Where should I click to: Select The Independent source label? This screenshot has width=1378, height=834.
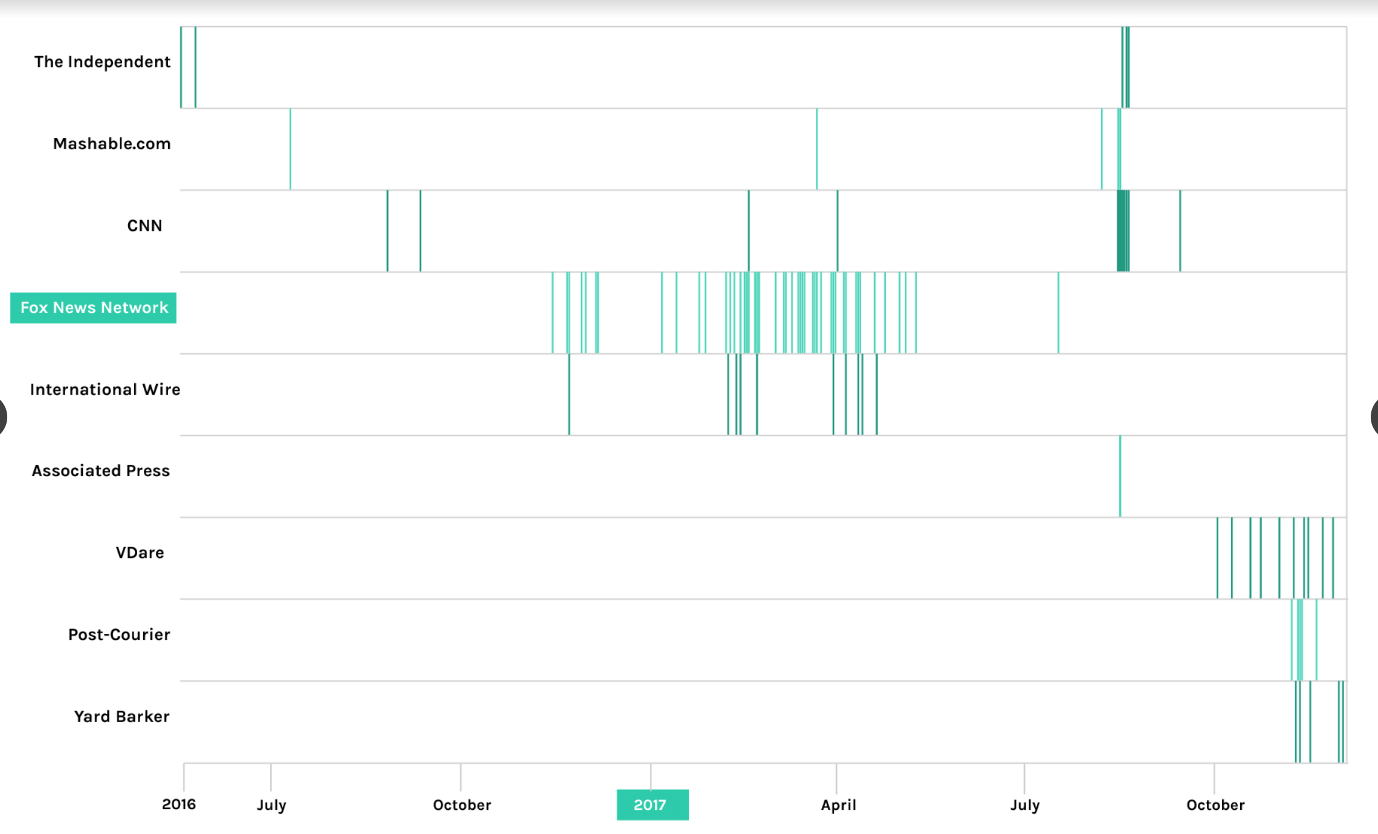click(102, 62)
